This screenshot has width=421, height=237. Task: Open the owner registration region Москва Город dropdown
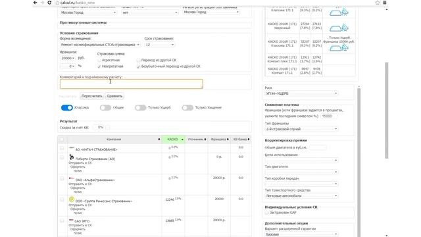point(211,12)
